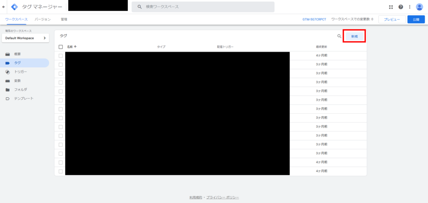This screenshot has height=203, width=428.
Task: Open the 利用規約 footer link
Action: pos(196,197)
